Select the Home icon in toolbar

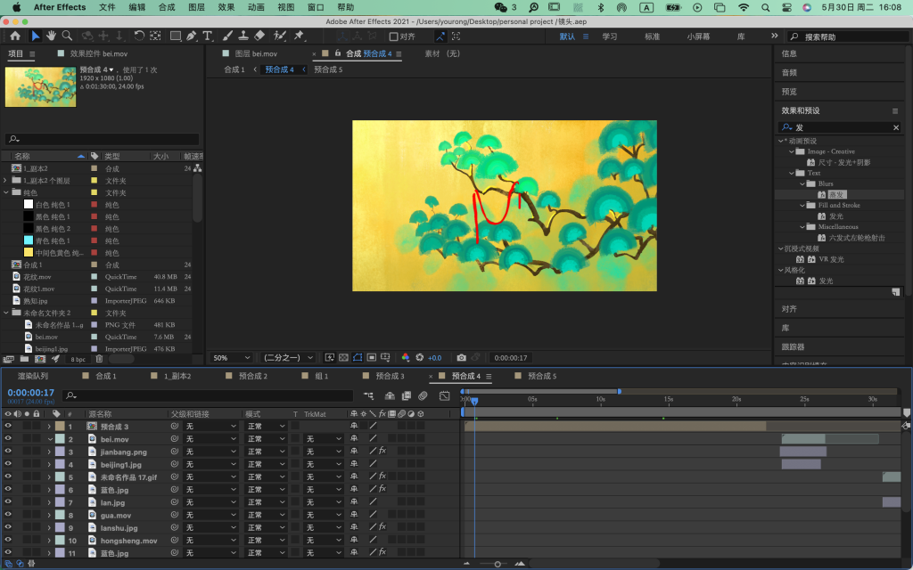(15, 36)
